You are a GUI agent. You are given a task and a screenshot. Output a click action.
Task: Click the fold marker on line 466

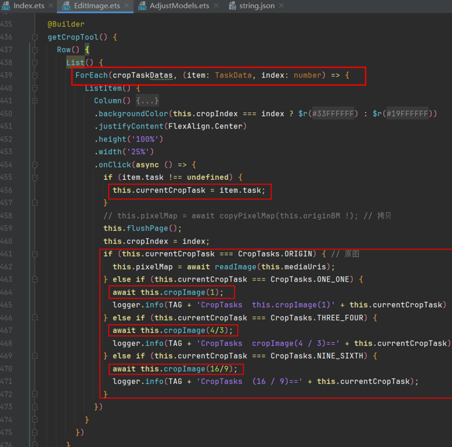[35, 318]
